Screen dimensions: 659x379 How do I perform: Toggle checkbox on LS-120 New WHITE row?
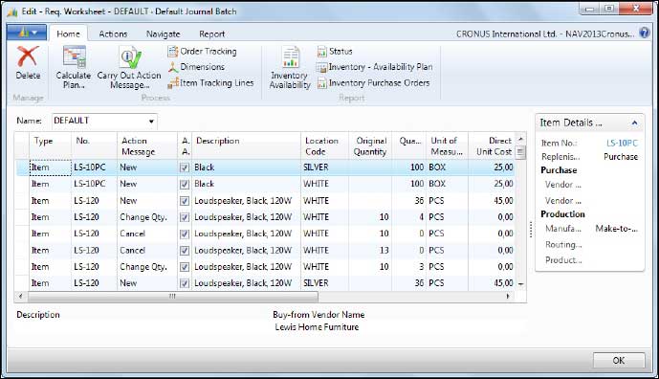click(184, 201)
